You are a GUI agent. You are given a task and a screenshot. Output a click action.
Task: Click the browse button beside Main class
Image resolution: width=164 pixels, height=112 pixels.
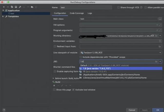pyautogui.click(x=160, y=19)
